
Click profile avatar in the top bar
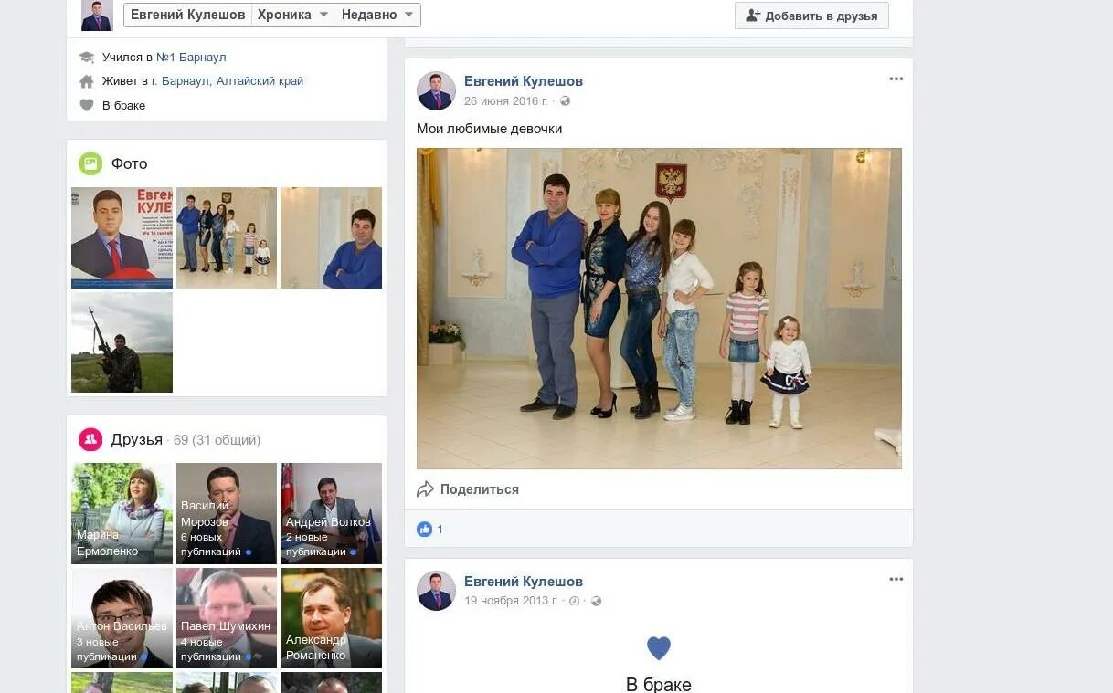(x=97, y=16)
